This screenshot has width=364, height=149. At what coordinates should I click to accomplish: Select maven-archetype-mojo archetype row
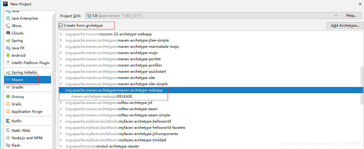click(x=209, y=53)
